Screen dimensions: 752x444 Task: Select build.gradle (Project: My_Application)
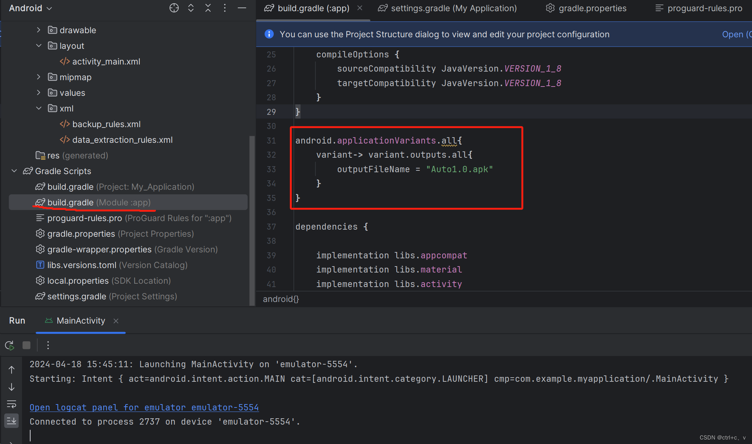(115, 187)
